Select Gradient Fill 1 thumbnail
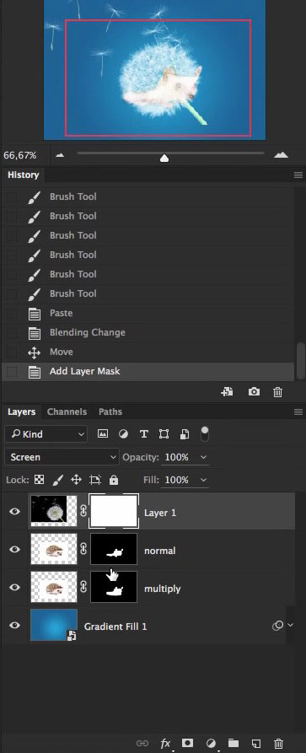 click(54, 626)
